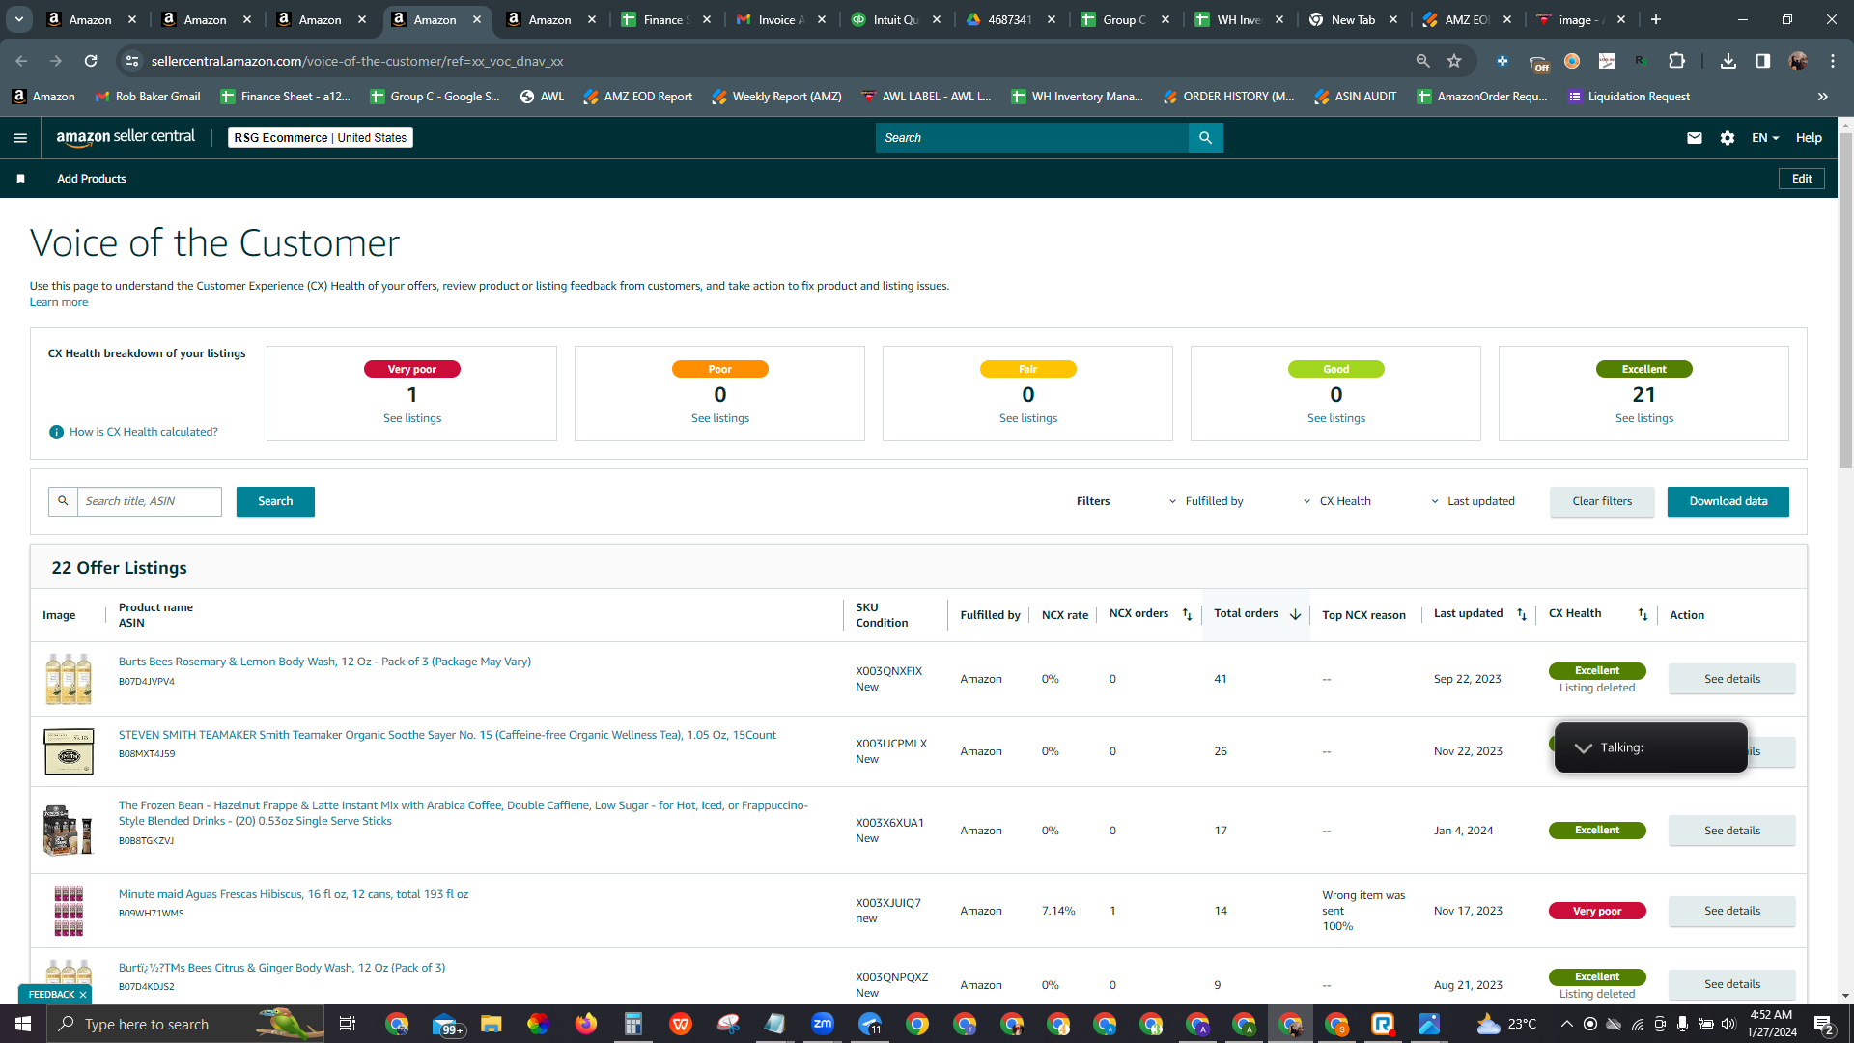
Task: Open Firefox from the taskbar
Action: click(586, 1024)
